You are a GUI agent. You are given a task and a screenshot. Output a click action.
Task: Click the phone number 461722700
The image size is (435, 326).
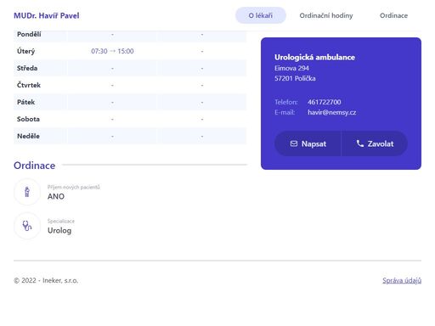click(x=325, y=102)
